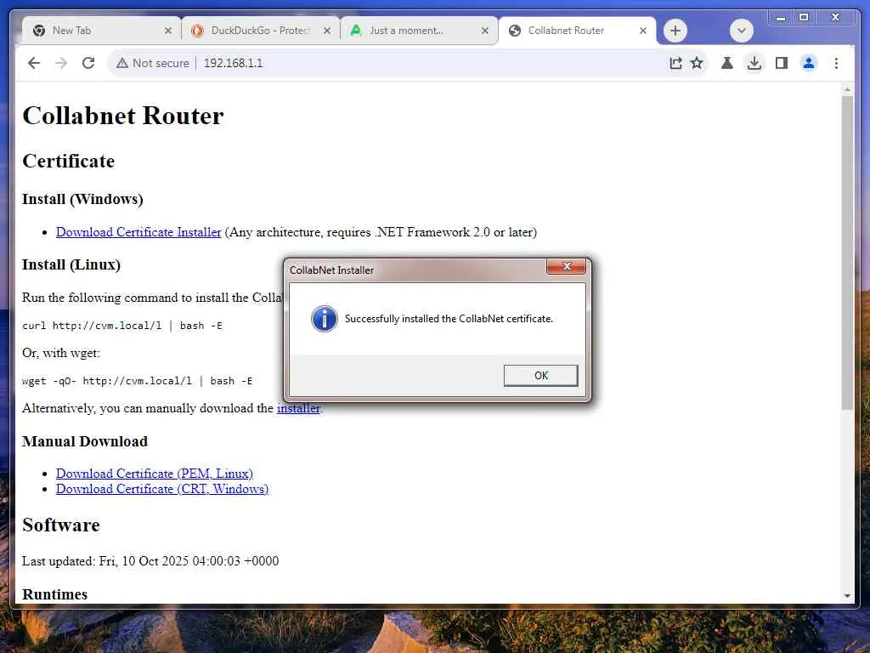Screen dimensions: 870x653
Task: Share this page using the share icon
Action: click(675, 63)
